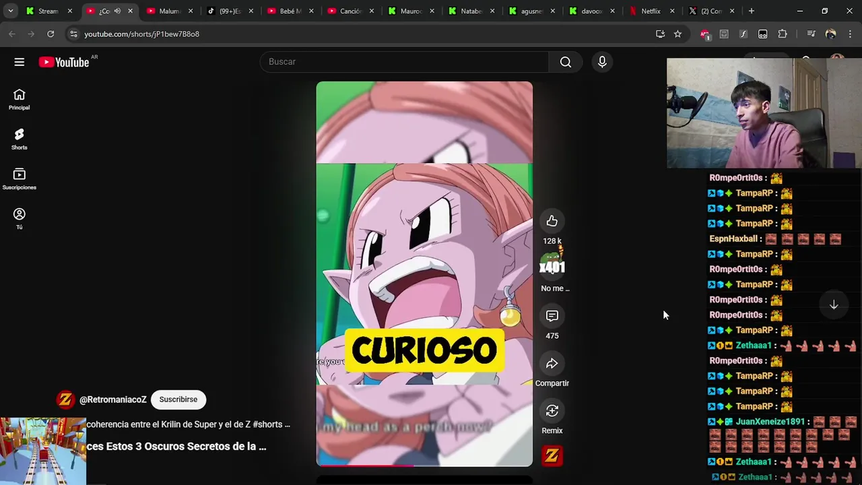Open the YouTube hamburger guide menu
Image resolution: width=862 pixels, height=485 pixels.
coord(19,62)
